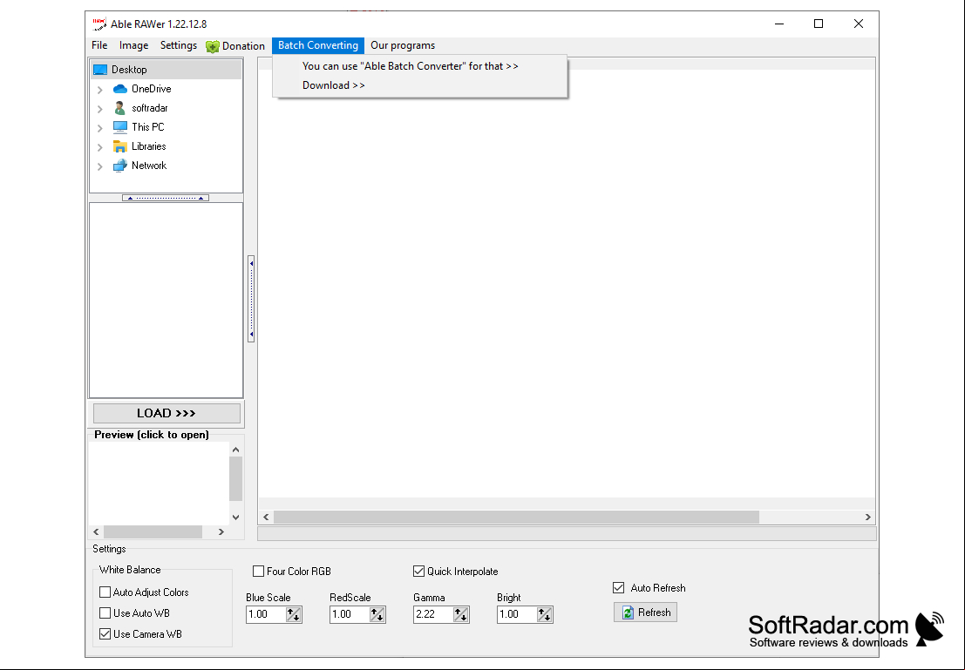
Task: Click the vertical splitter handle beside file list
Action: [x=251, y=298]
